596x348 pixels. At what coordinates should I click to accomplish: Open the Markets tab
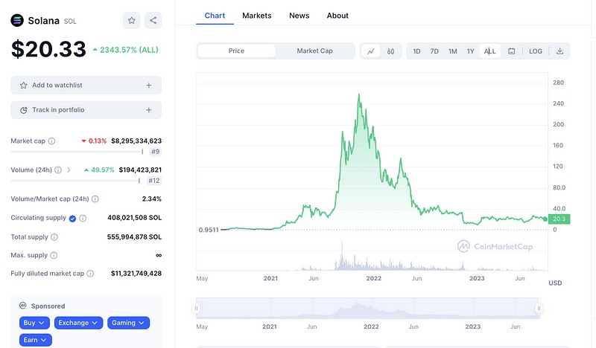click(257, 16)
